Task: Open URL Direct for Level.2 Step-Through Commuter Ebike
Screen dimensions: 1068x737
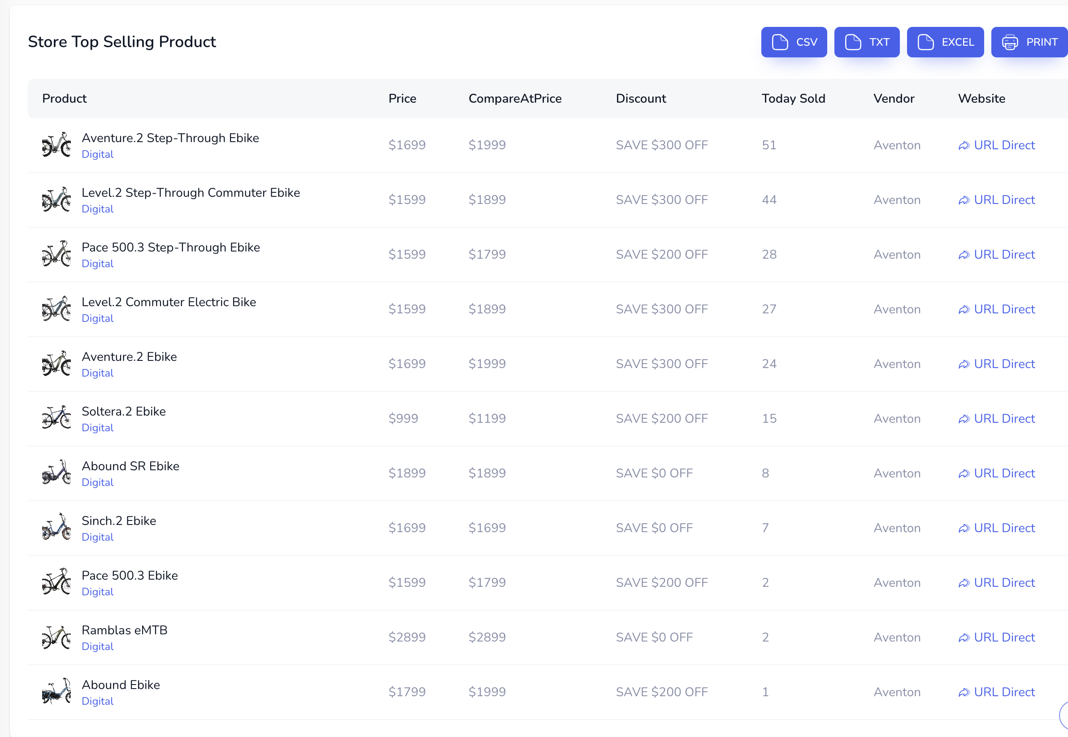Action: click(1004, 200)
